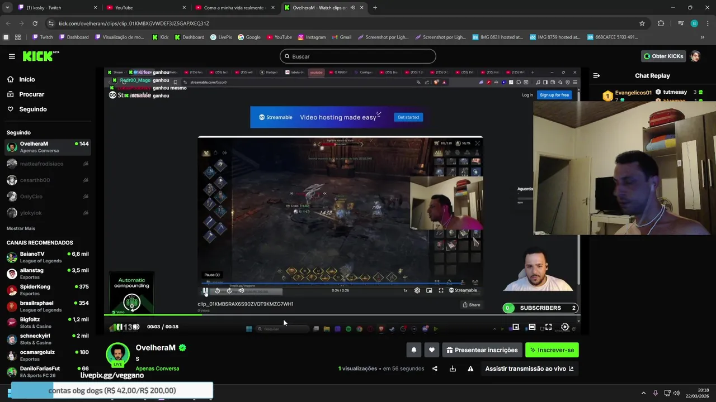Click the Windows microphone tray icon
This screenshot has height=402, width=716.
click(x=655, y=393)
